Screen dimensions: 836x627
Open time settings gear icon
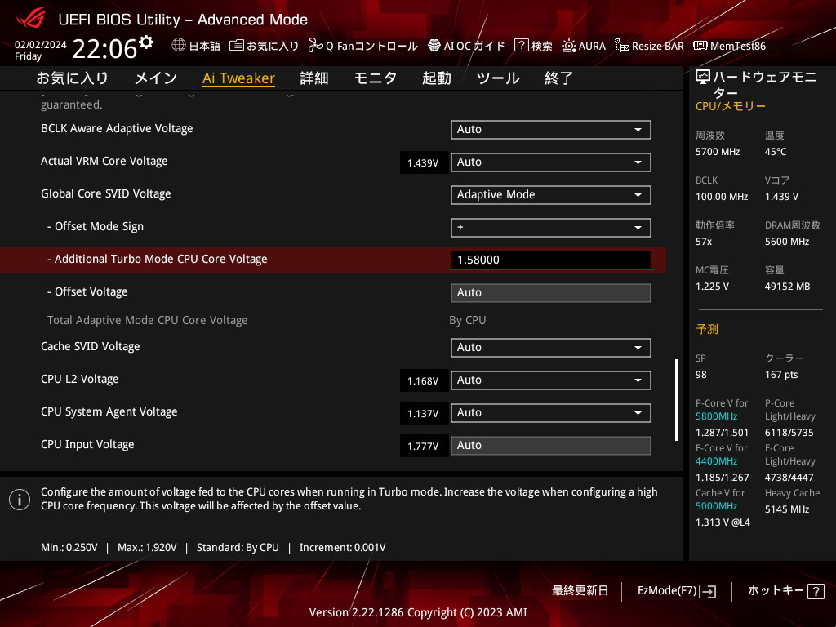click(x=146, y=42)
